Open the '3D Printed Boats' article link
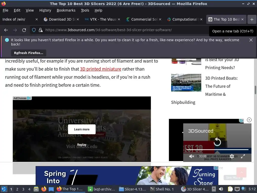 221,86
